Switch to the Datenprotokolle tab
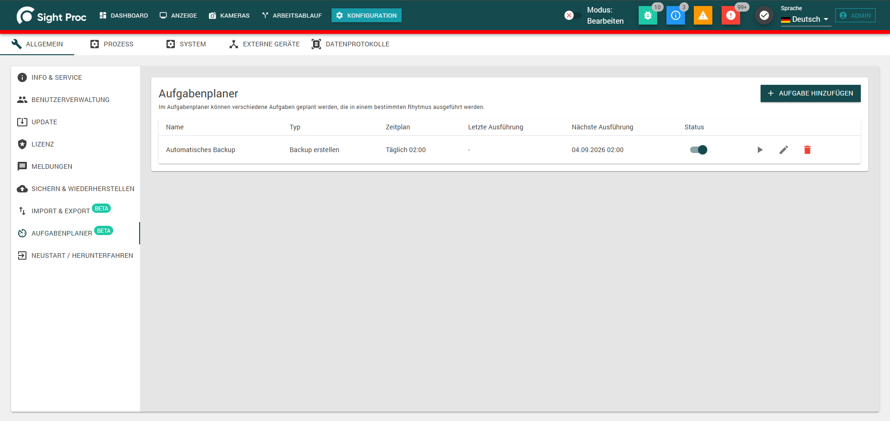Image resolution: width=890 pixels, height=421 pixels. click(351, 44)
